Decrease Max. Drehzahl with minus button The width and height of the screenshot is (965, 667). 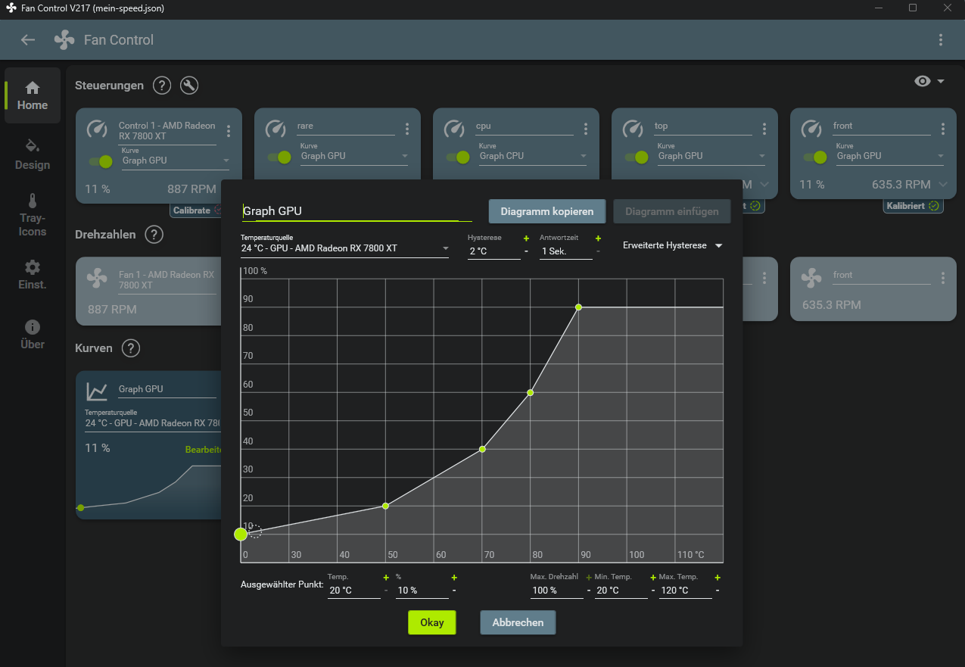[589, 591]
